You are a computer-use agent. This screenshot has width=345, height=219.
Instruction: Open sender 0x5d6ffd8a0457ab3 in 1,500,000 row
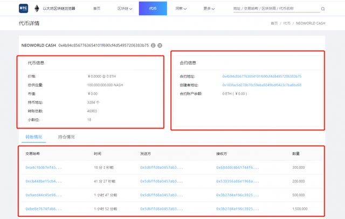[162, 209]
